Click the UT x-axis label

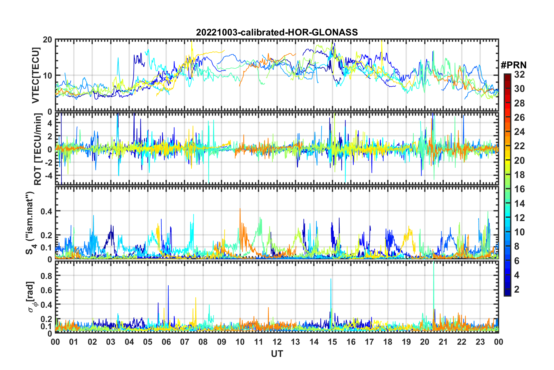[277, 354]
